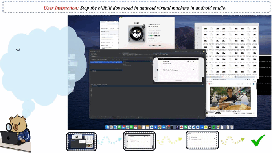Open the Trash in the Dock
Viewport: 272px width, 153px height.
tap(232, 127)
